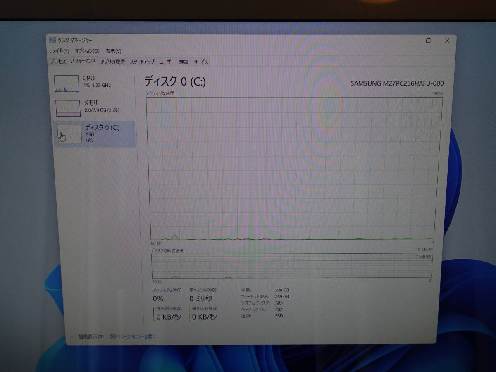Image resolution: width=496 pixels, height=372 pixels.
Task: Open the 表示(V) menu
Action: 113,51
